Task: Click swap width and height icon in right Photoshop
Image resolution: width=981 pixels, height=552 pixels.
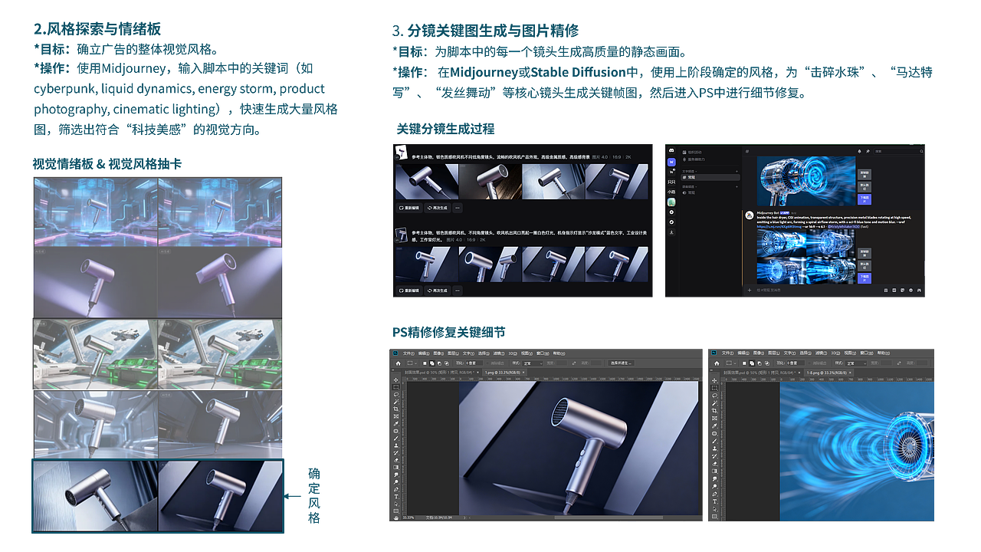Action: pyautogui.click(x=899, y=363)
